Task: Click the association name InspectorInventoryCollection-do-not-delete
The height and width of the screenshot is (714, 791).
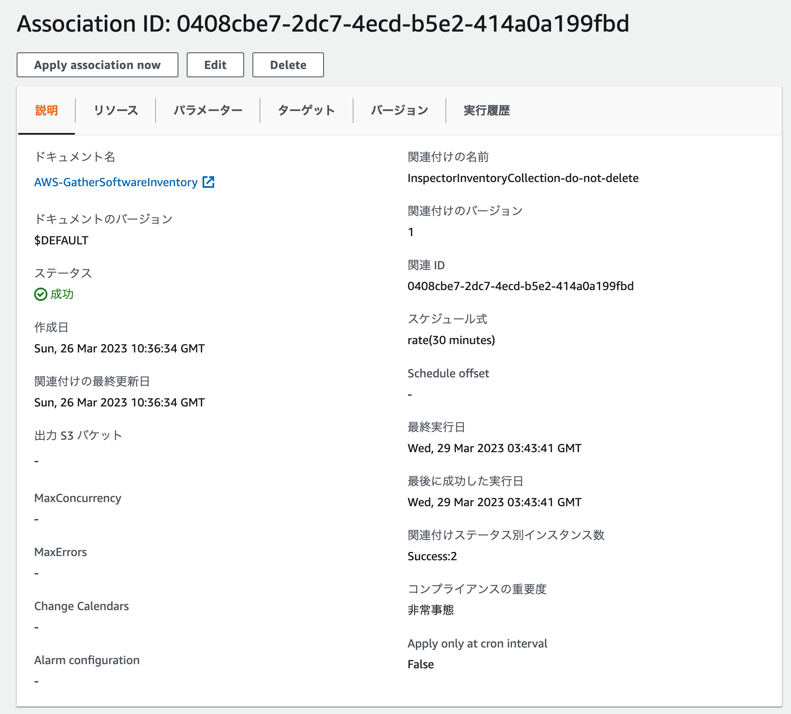Action: click(523, 178)
